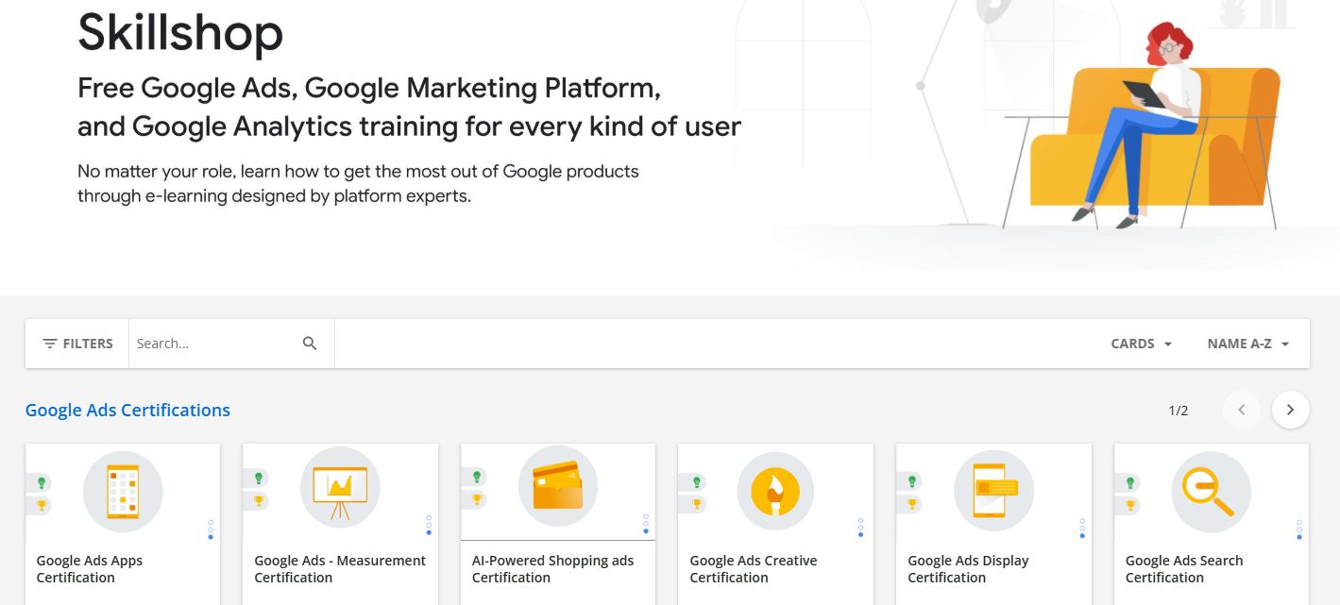
Task: Click lightbulb badge on Measurement Certification card
Action: 258,478
